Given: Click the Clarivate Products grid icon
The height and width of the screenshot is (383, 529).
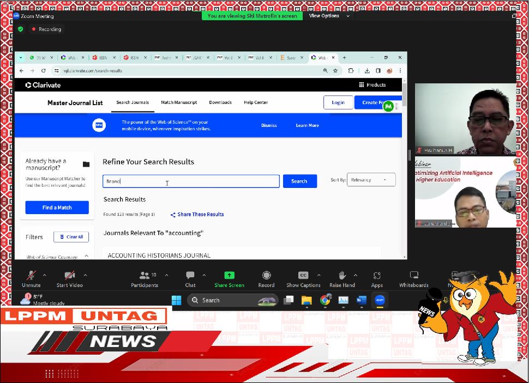Looking at the screenshot, I should (362, 85).
